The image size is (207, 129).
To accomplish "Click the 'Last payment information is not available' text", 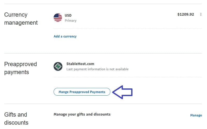I will coord(98,69).
